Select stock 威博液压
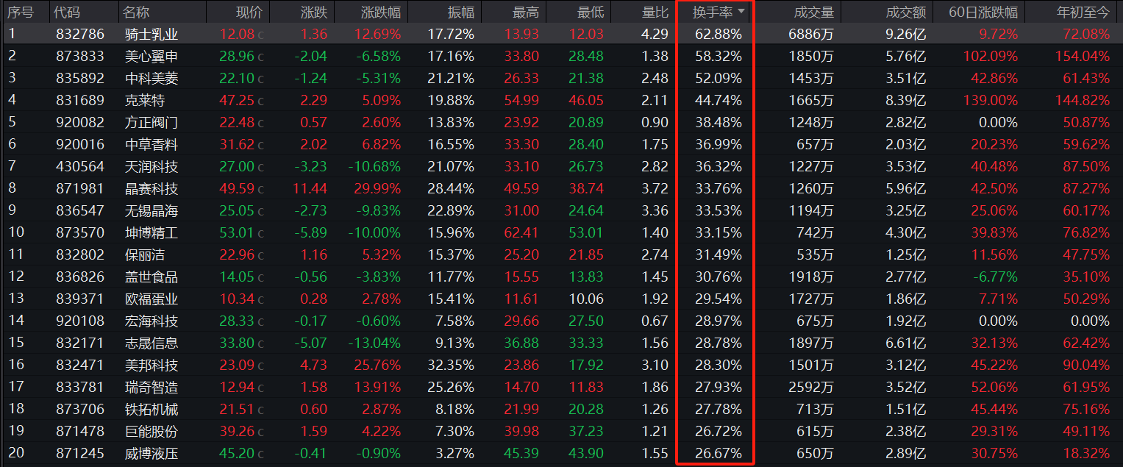The image size is (1123, 467). [x=151, y=453]
